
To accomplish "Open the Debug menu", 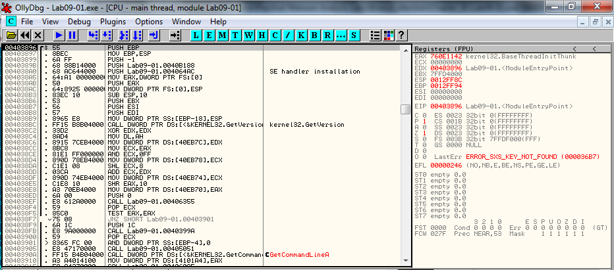I will tap(79, 22).
